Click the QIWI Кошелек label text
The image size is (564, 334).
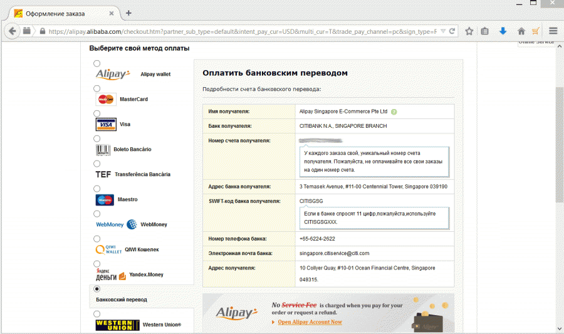[142, 249]
